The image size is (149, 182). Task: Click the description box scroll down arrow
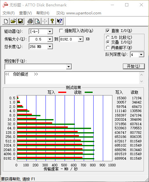pos(141,81)
